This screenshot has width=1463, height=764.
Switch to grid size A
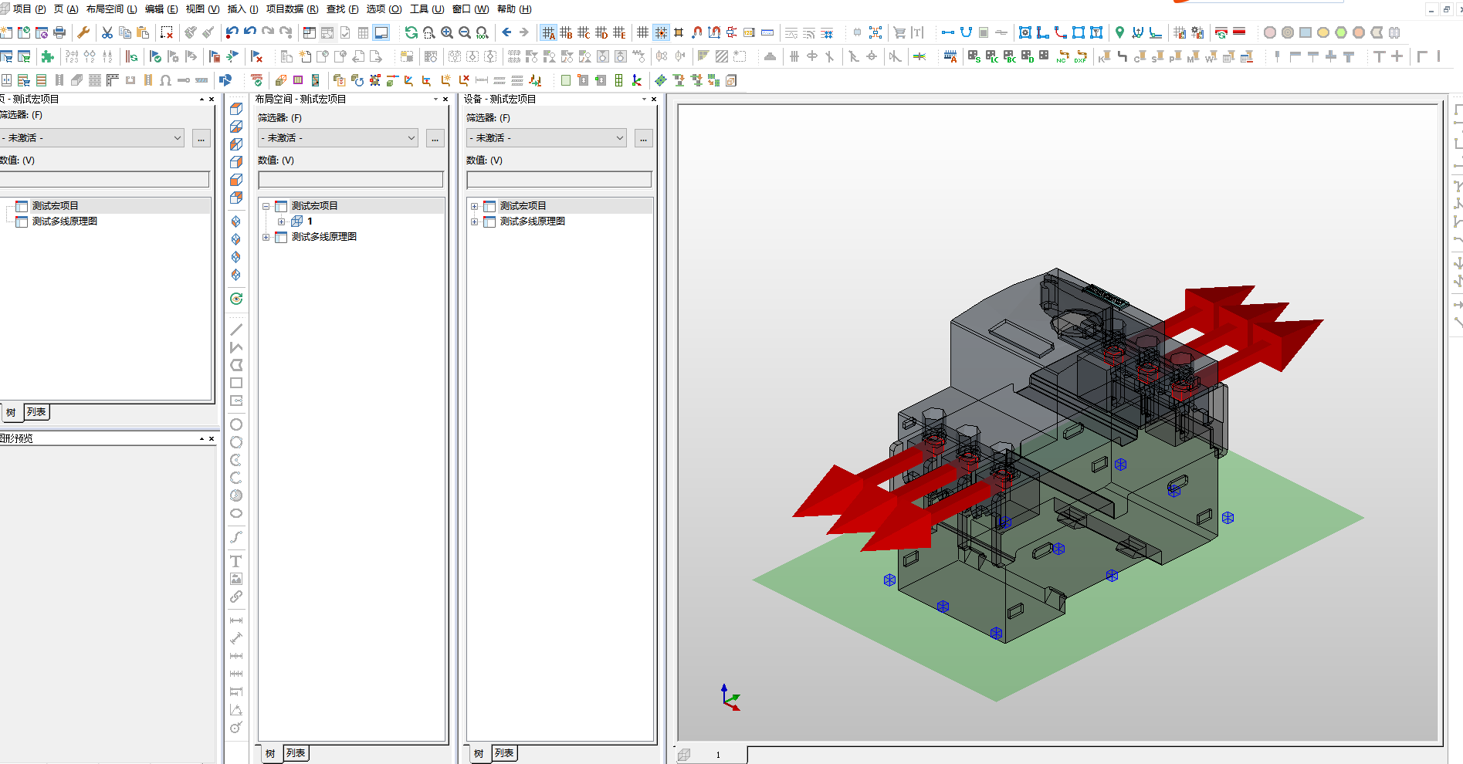(x=548, y=32)
